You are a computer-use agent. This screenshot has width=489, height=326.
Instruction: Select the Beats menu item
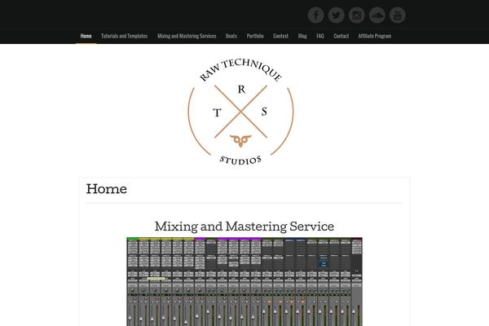(x=231, y=36)
